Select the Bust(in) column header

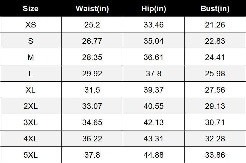click(x=215, y=8)
